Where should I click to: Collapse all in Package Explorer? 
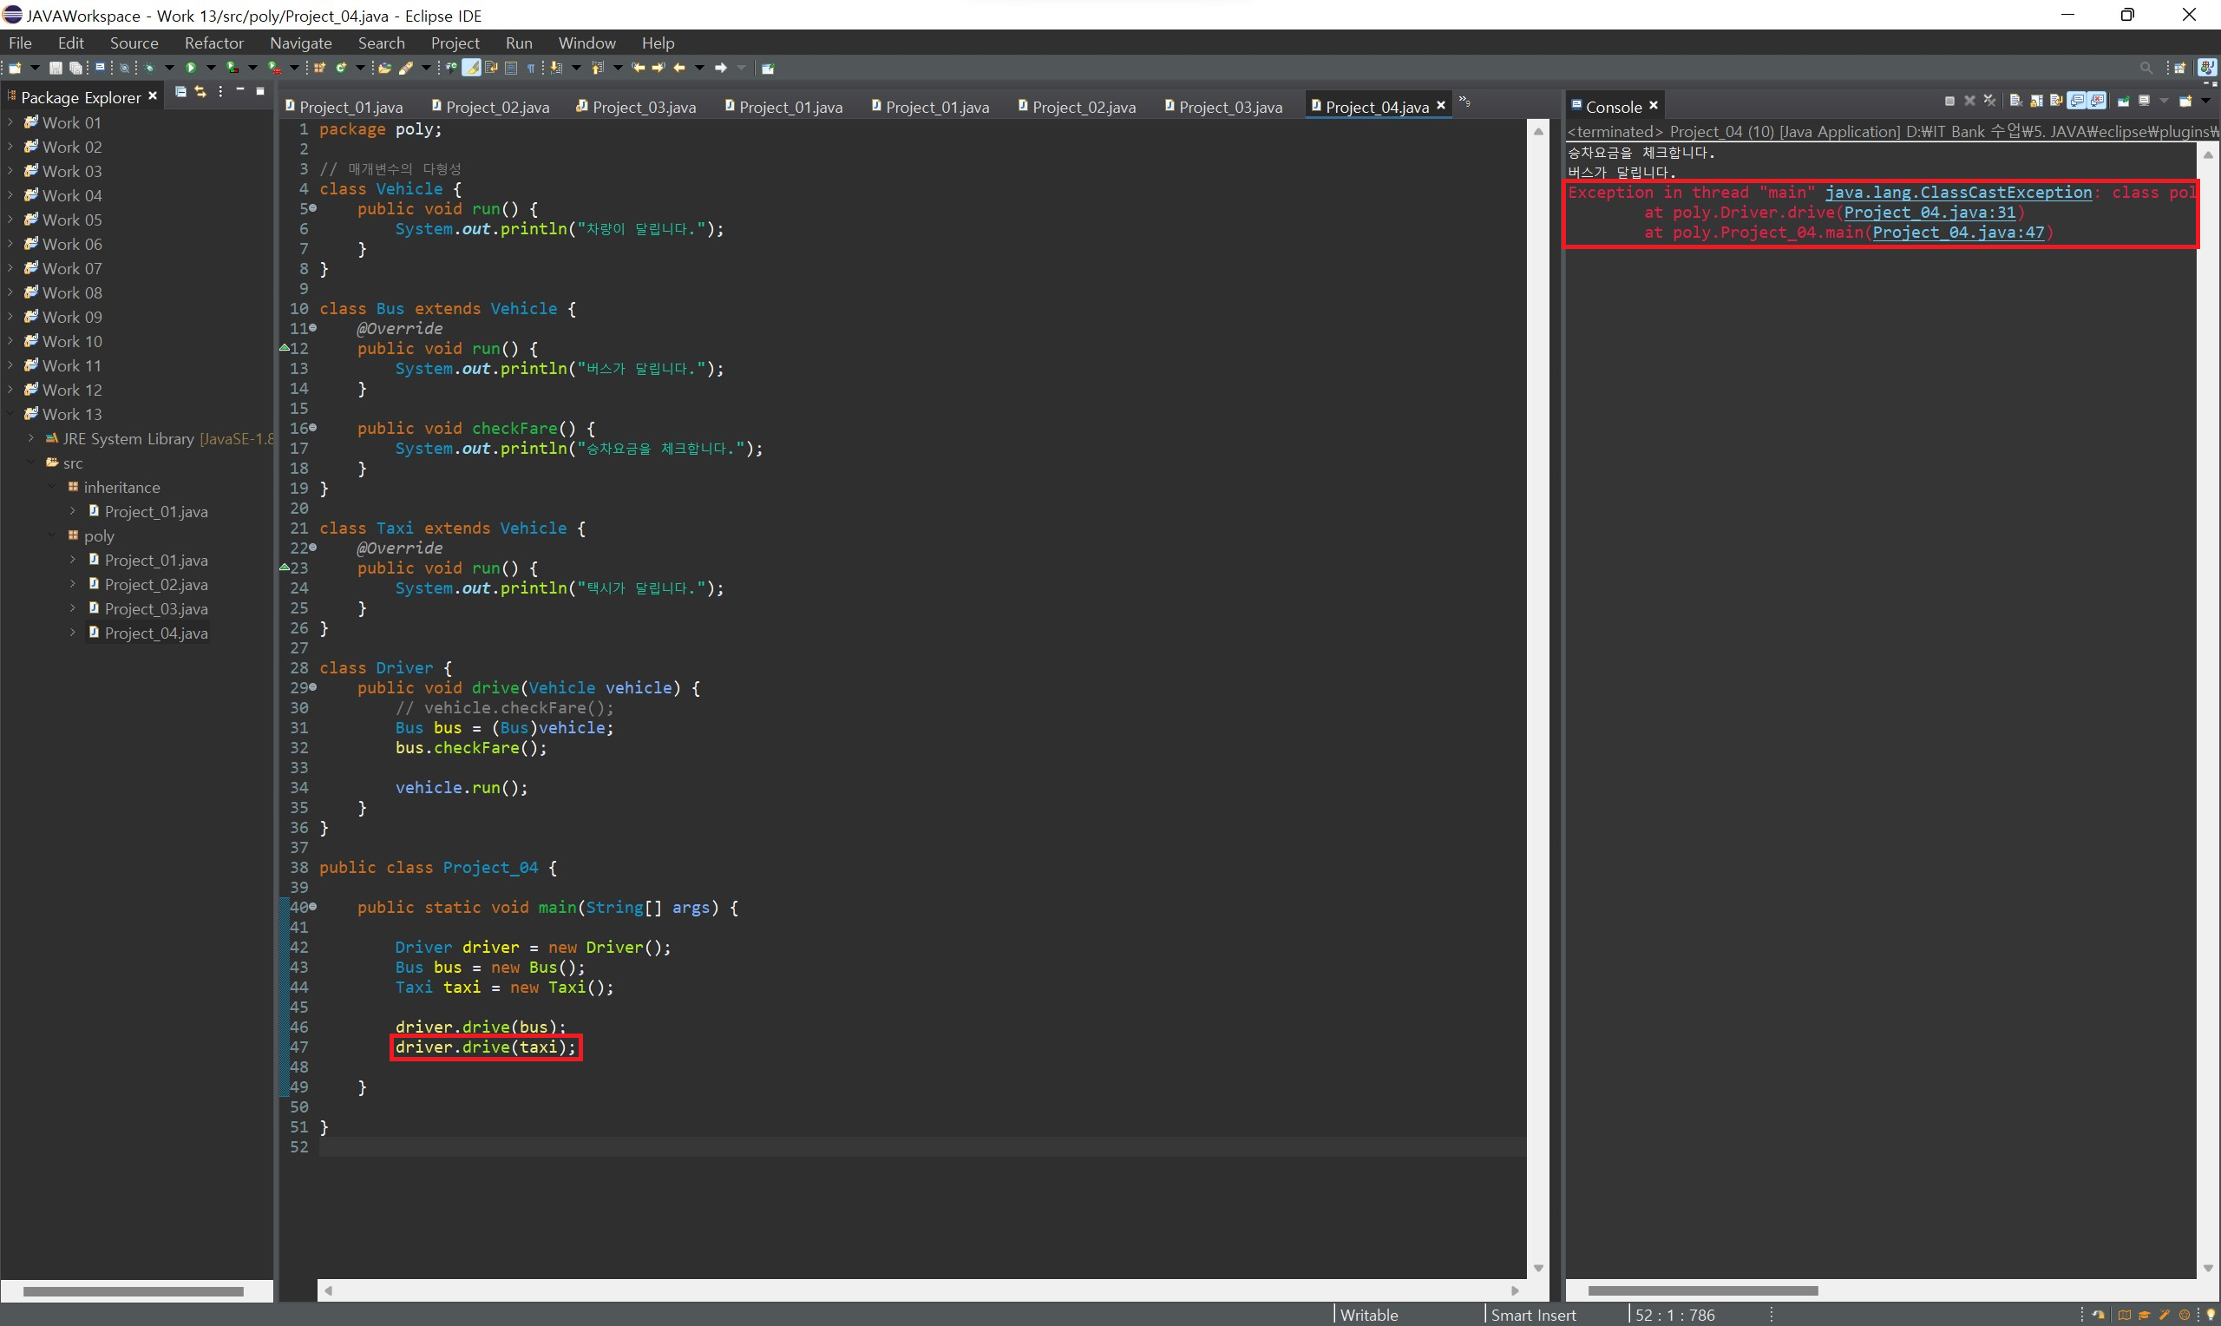pos(180,92)
